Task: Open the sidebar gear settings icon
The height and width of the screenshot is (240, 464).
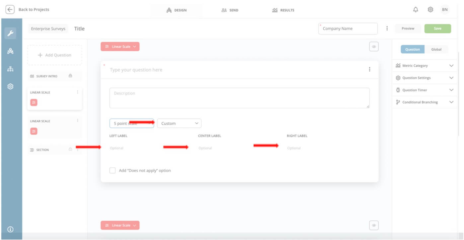Action: pyautogui.click(x=10, y=87)
